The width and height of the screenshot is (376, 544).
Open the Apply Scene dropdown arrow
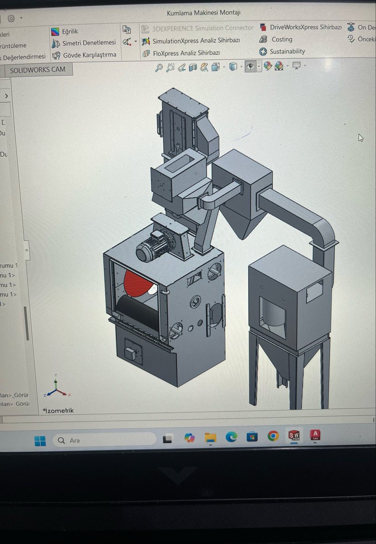click(x=287, y=67)
